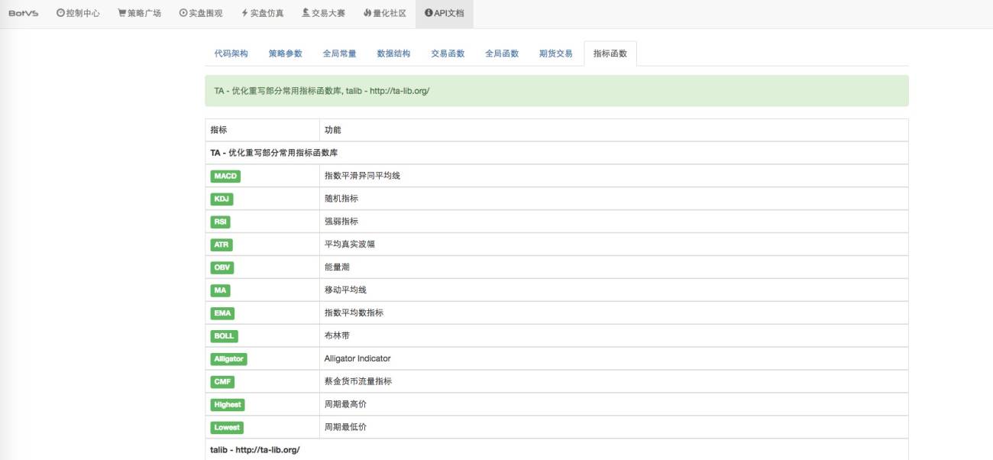Screen dimensions: 993x460
Task: Open the 期货交易 tab
Action: [x=556, y=53]
